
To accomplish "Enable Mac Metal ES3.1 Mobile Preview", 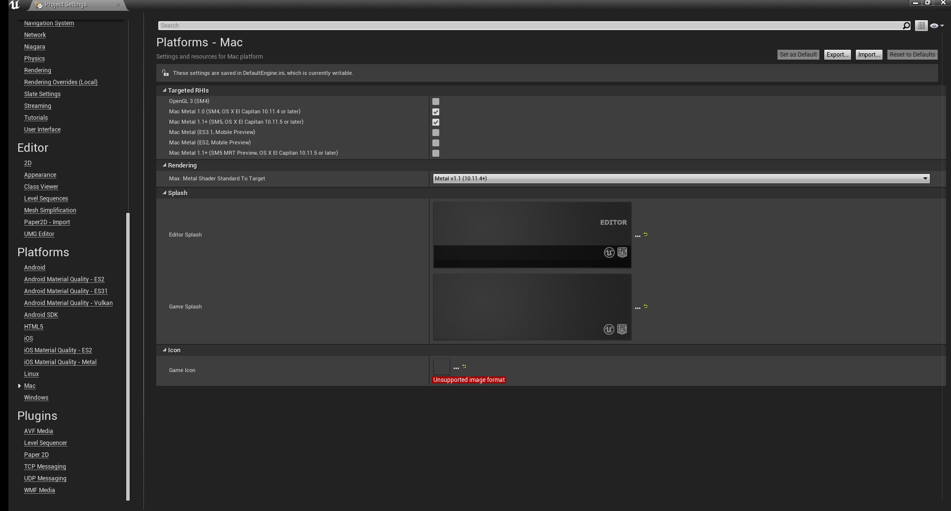I will pos(436,133).
